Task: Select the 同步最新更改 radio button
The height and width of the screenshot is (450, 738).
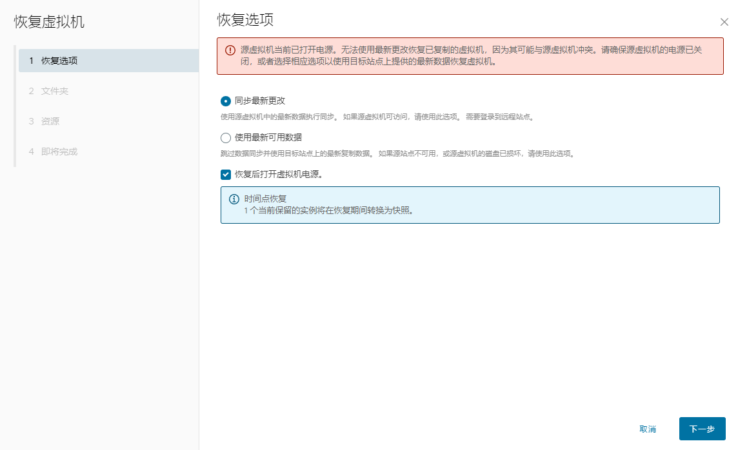Action: point(226,101)
